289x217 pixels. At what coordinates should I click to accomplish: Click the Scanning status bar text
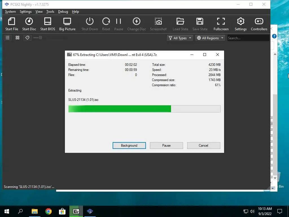coord(29,187)
